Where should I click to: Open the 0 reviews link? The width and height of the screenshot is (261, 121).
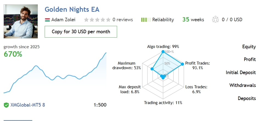123,20
